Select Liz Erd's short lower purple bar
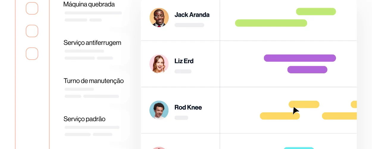Image resolution: width=372 pixels, height=149 pixels. click(x=307, y=70)
